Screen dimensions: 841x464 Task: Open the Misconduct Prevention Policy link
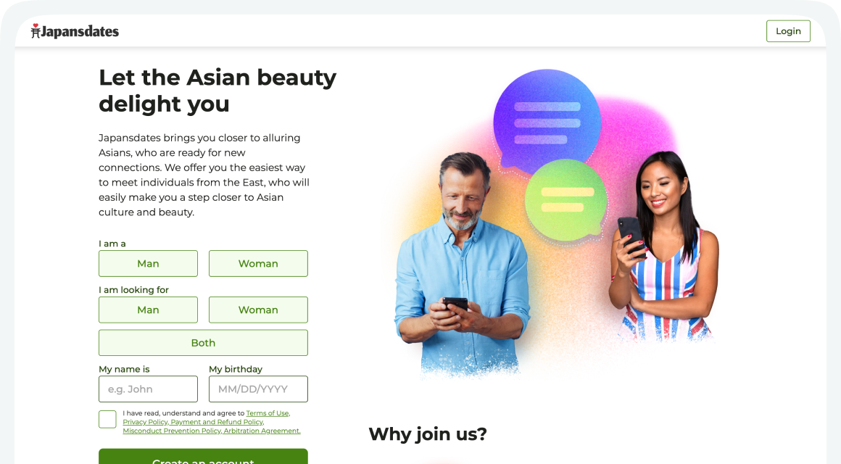click(172, 431)
